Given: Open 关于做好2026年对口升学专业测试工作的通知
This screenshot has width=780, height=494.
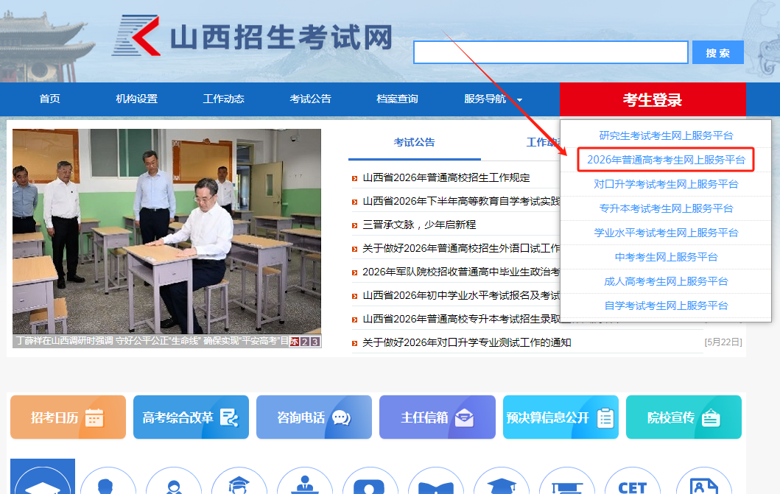Looking at the screenshot, I should (x=467, y=342).
